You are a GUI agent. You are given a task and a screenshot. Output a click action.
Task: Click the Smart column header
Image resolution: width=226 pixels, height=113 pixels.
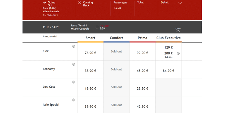[90, 38]
